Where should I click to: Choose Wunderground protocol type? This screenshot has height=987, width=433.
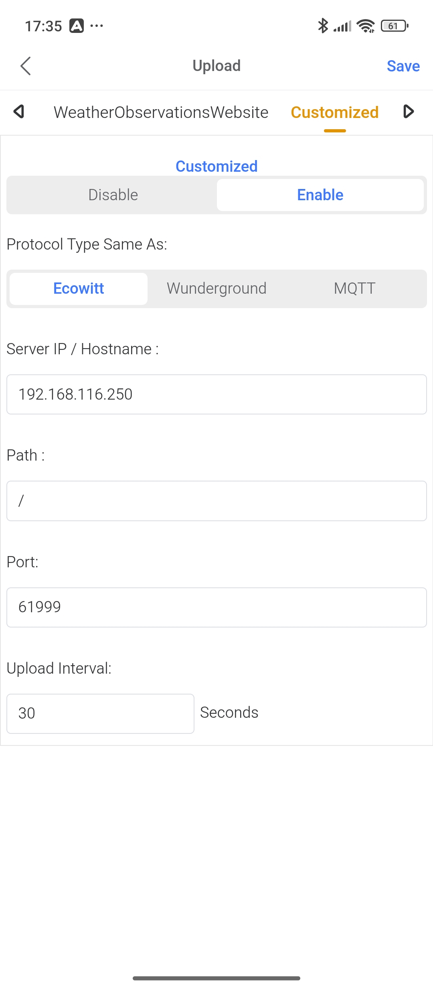(216, 288)
